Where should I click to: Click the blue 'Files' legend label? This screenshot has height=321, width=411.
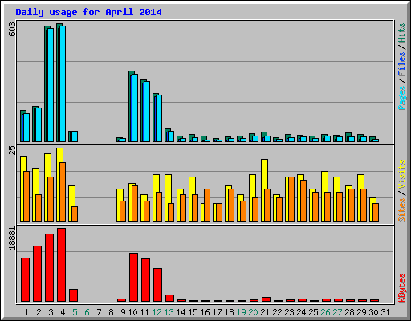tap(402, 64)
